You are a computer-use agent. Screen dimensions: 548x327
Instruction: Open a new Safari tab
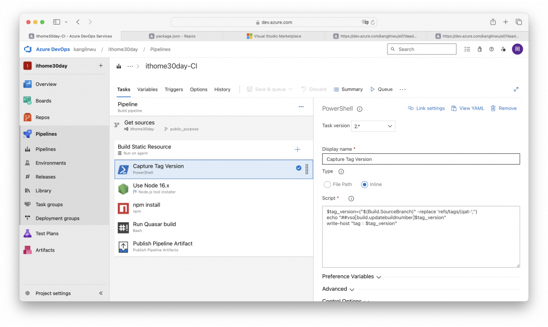coord(505,22)
